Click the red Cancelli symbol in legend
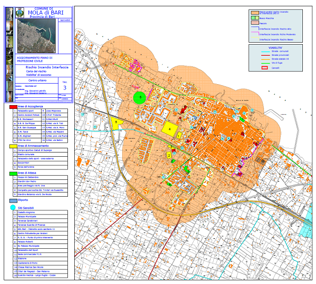Viewport: 316px width, 284px height. coord(265,67)
